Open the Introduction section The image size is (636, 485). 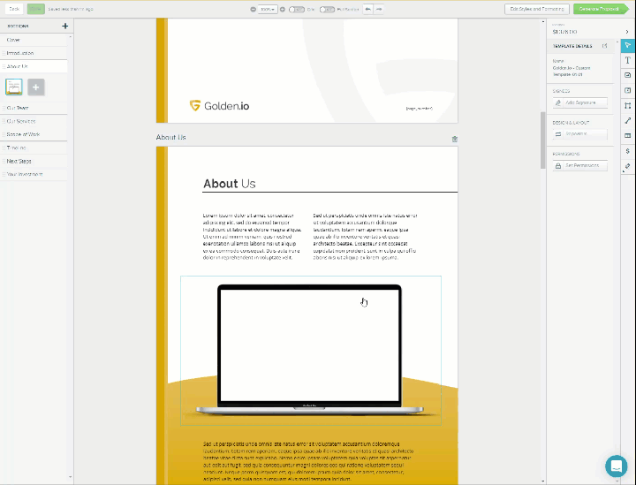click(34, 53)
